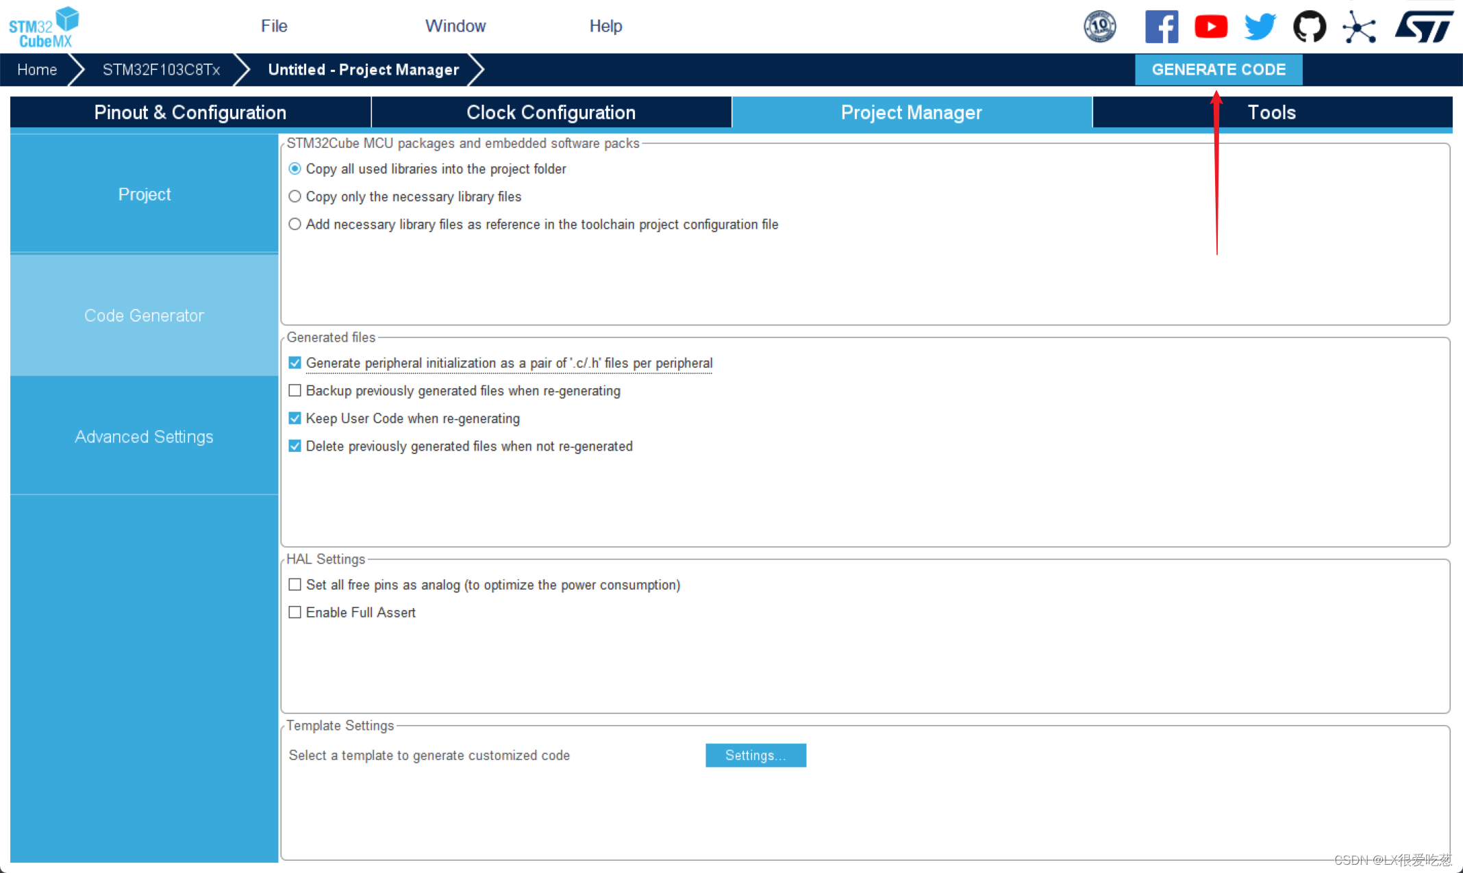Click the 'Generated files' group label
The width and height of the screenshot is (1463, 873).
pos(331,338)
